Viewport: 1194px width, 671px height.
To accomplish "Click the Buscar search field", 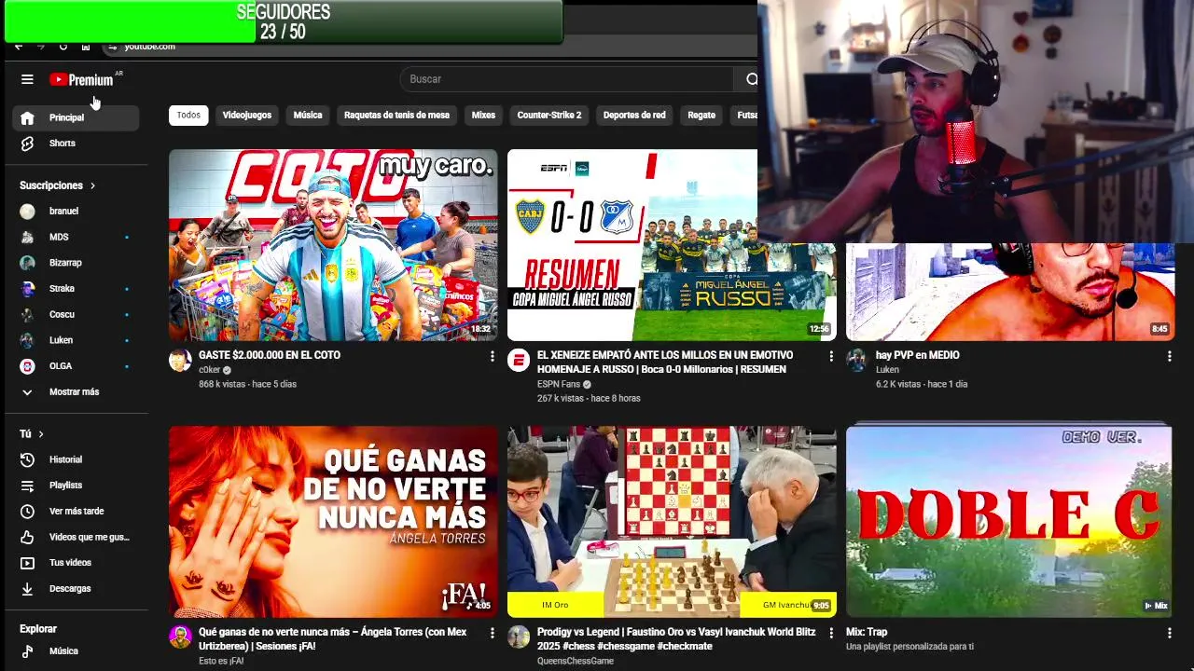I will (567, 79).
